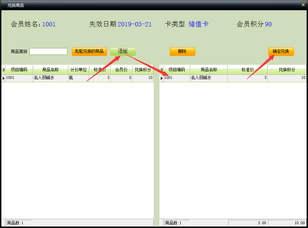The width and height of the screenshot is (308, 228).
Task: Open left grid column chooser icon
Action: coord(3,70)
